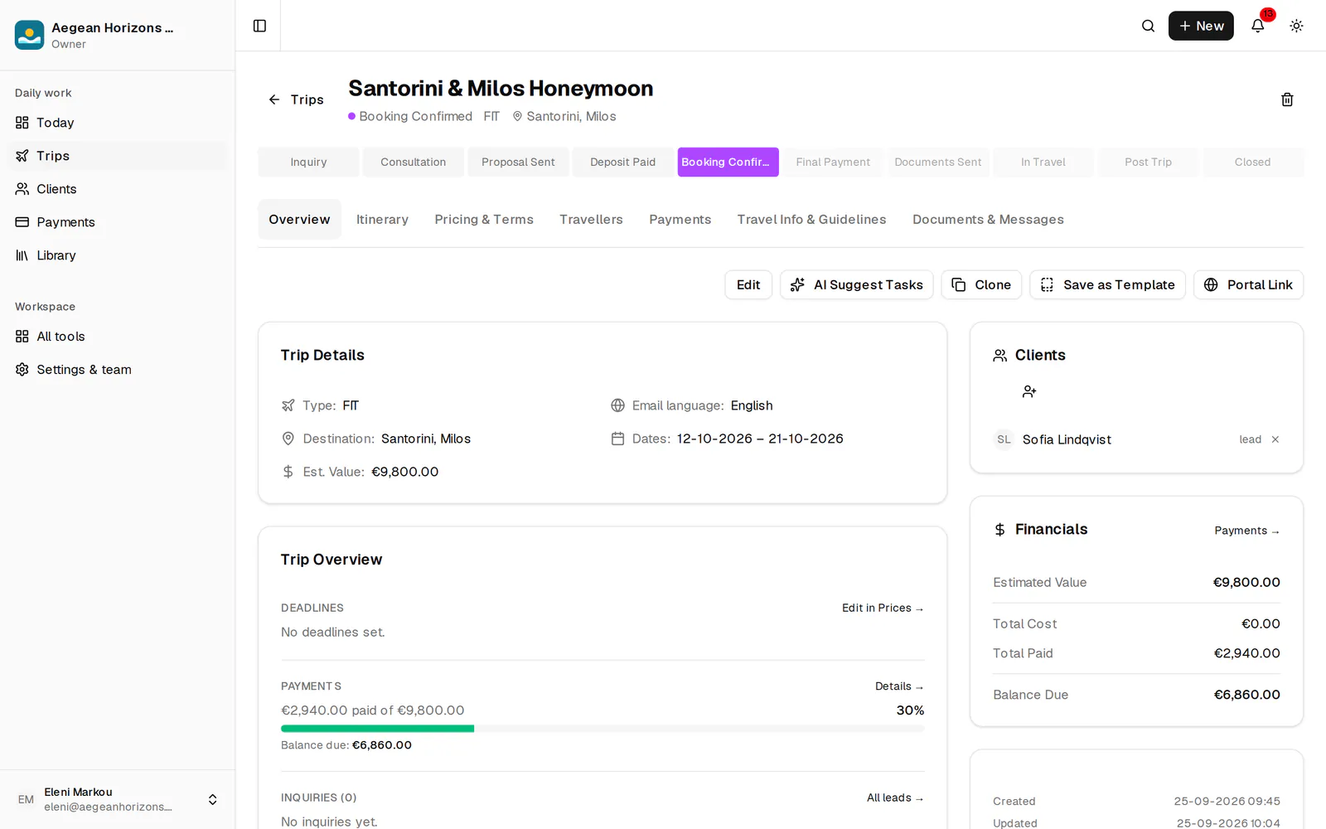
Task: Open Settings & team
Action: [x=118, y=370]
